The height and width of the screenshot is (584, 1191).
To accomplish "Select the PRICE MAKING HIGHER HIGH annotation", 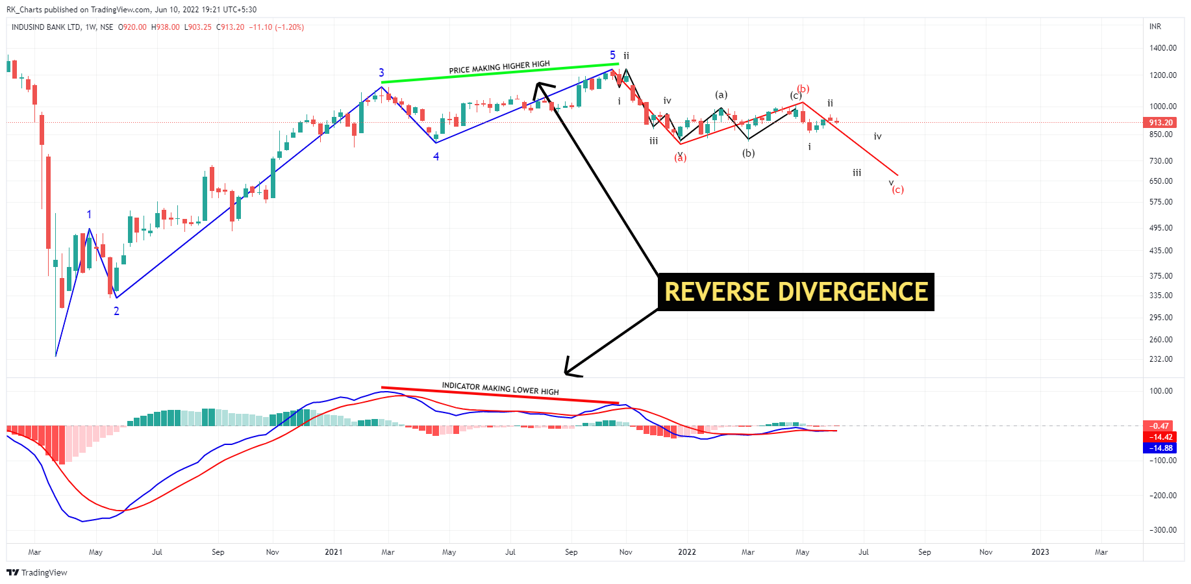I will coord(499,67).
